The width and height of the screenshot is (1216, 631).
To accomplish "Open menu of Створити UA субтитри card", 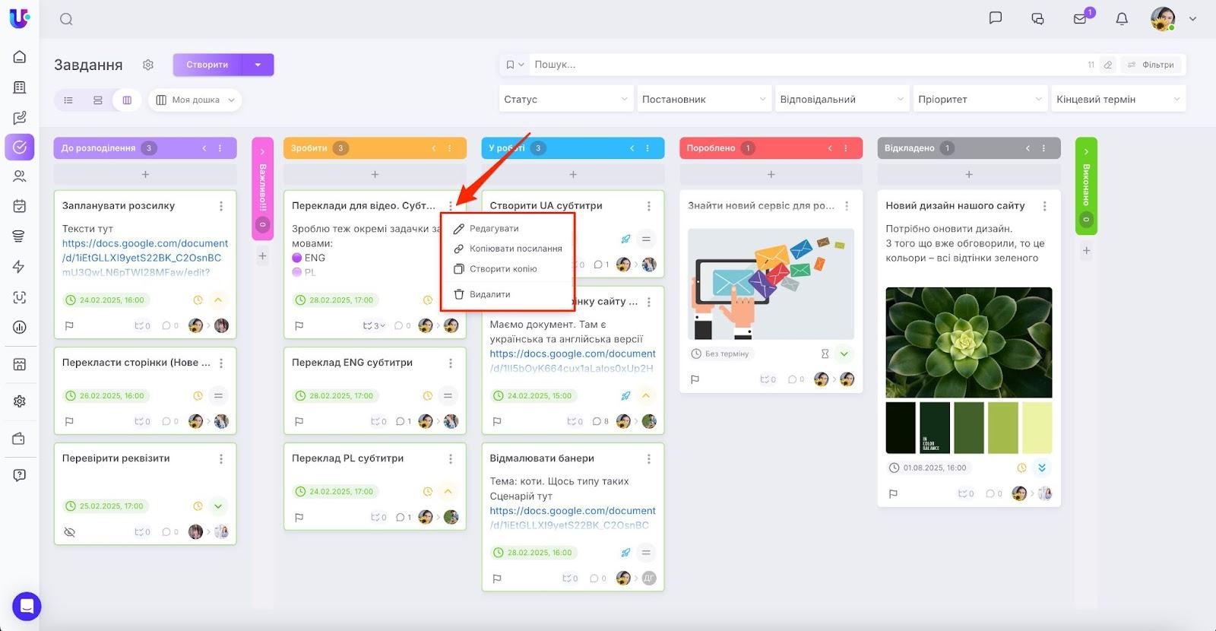I will pos(648,206).
